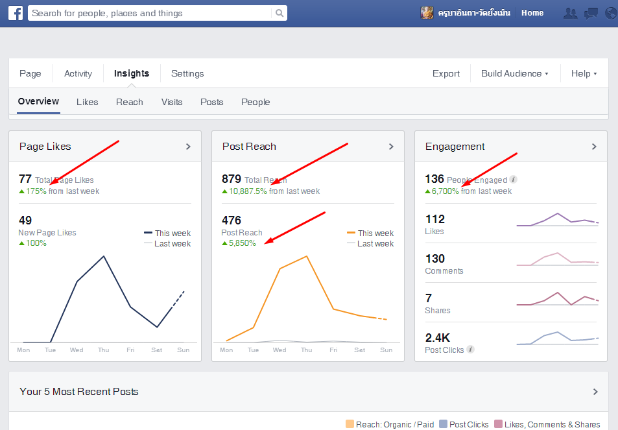618x430 pixels.
Task: Expand Your 5 Most Recent Posts chevron
Action: 595,392
